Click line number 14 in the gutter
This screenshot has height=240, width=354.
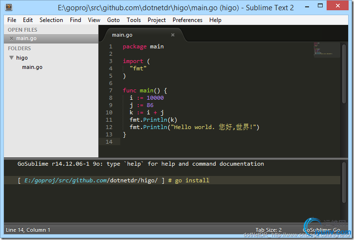pyautogui.click(x=109, y=142)
